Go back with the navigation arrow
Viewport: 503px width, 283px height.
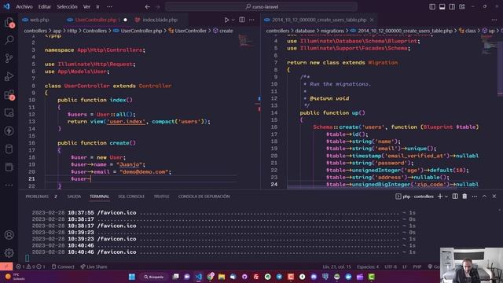(148, 7)
